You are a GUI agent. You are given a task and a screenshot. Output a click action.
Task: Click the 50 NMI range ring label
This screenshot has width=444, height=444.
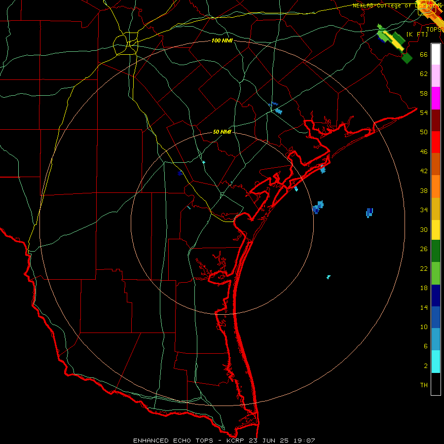(x=222, y=132)
